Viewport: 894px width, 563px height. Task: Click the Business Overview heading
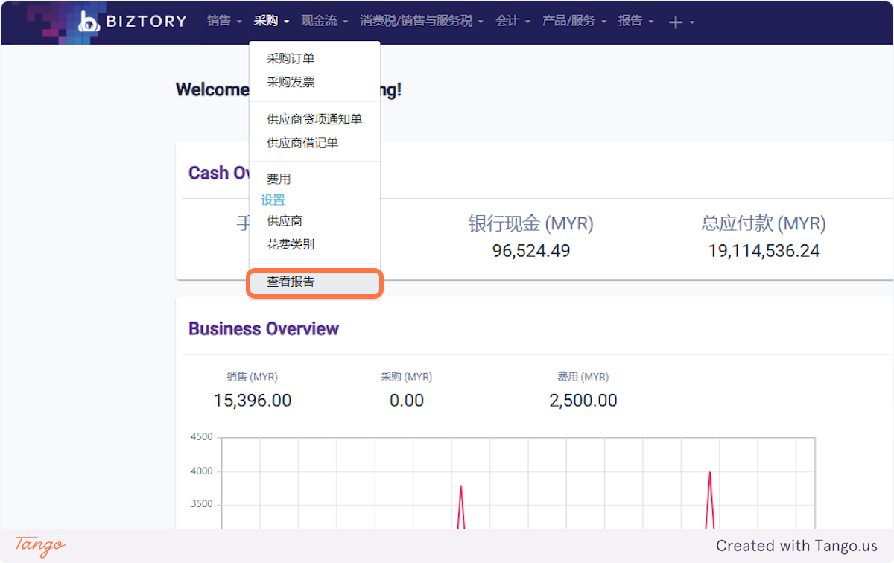coord(264,329)
